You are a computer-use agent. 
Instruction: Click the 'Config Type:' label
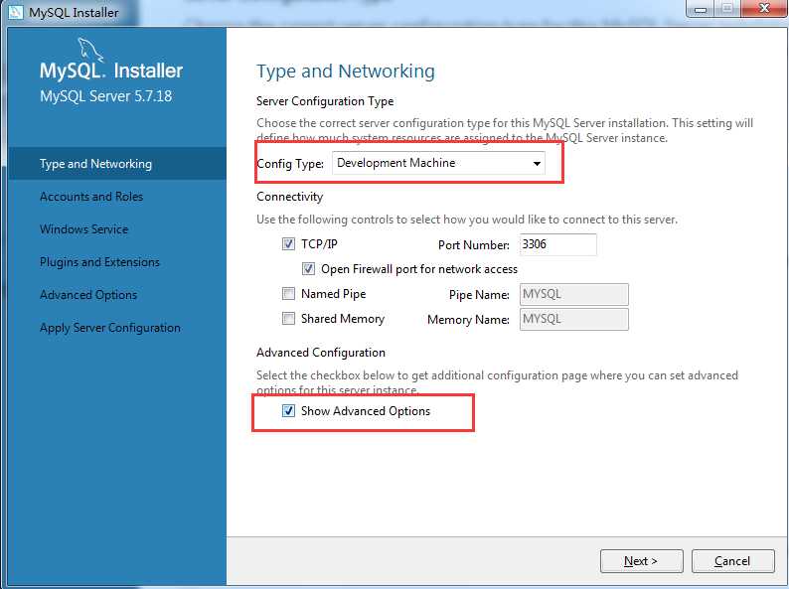tap(290, 164)
